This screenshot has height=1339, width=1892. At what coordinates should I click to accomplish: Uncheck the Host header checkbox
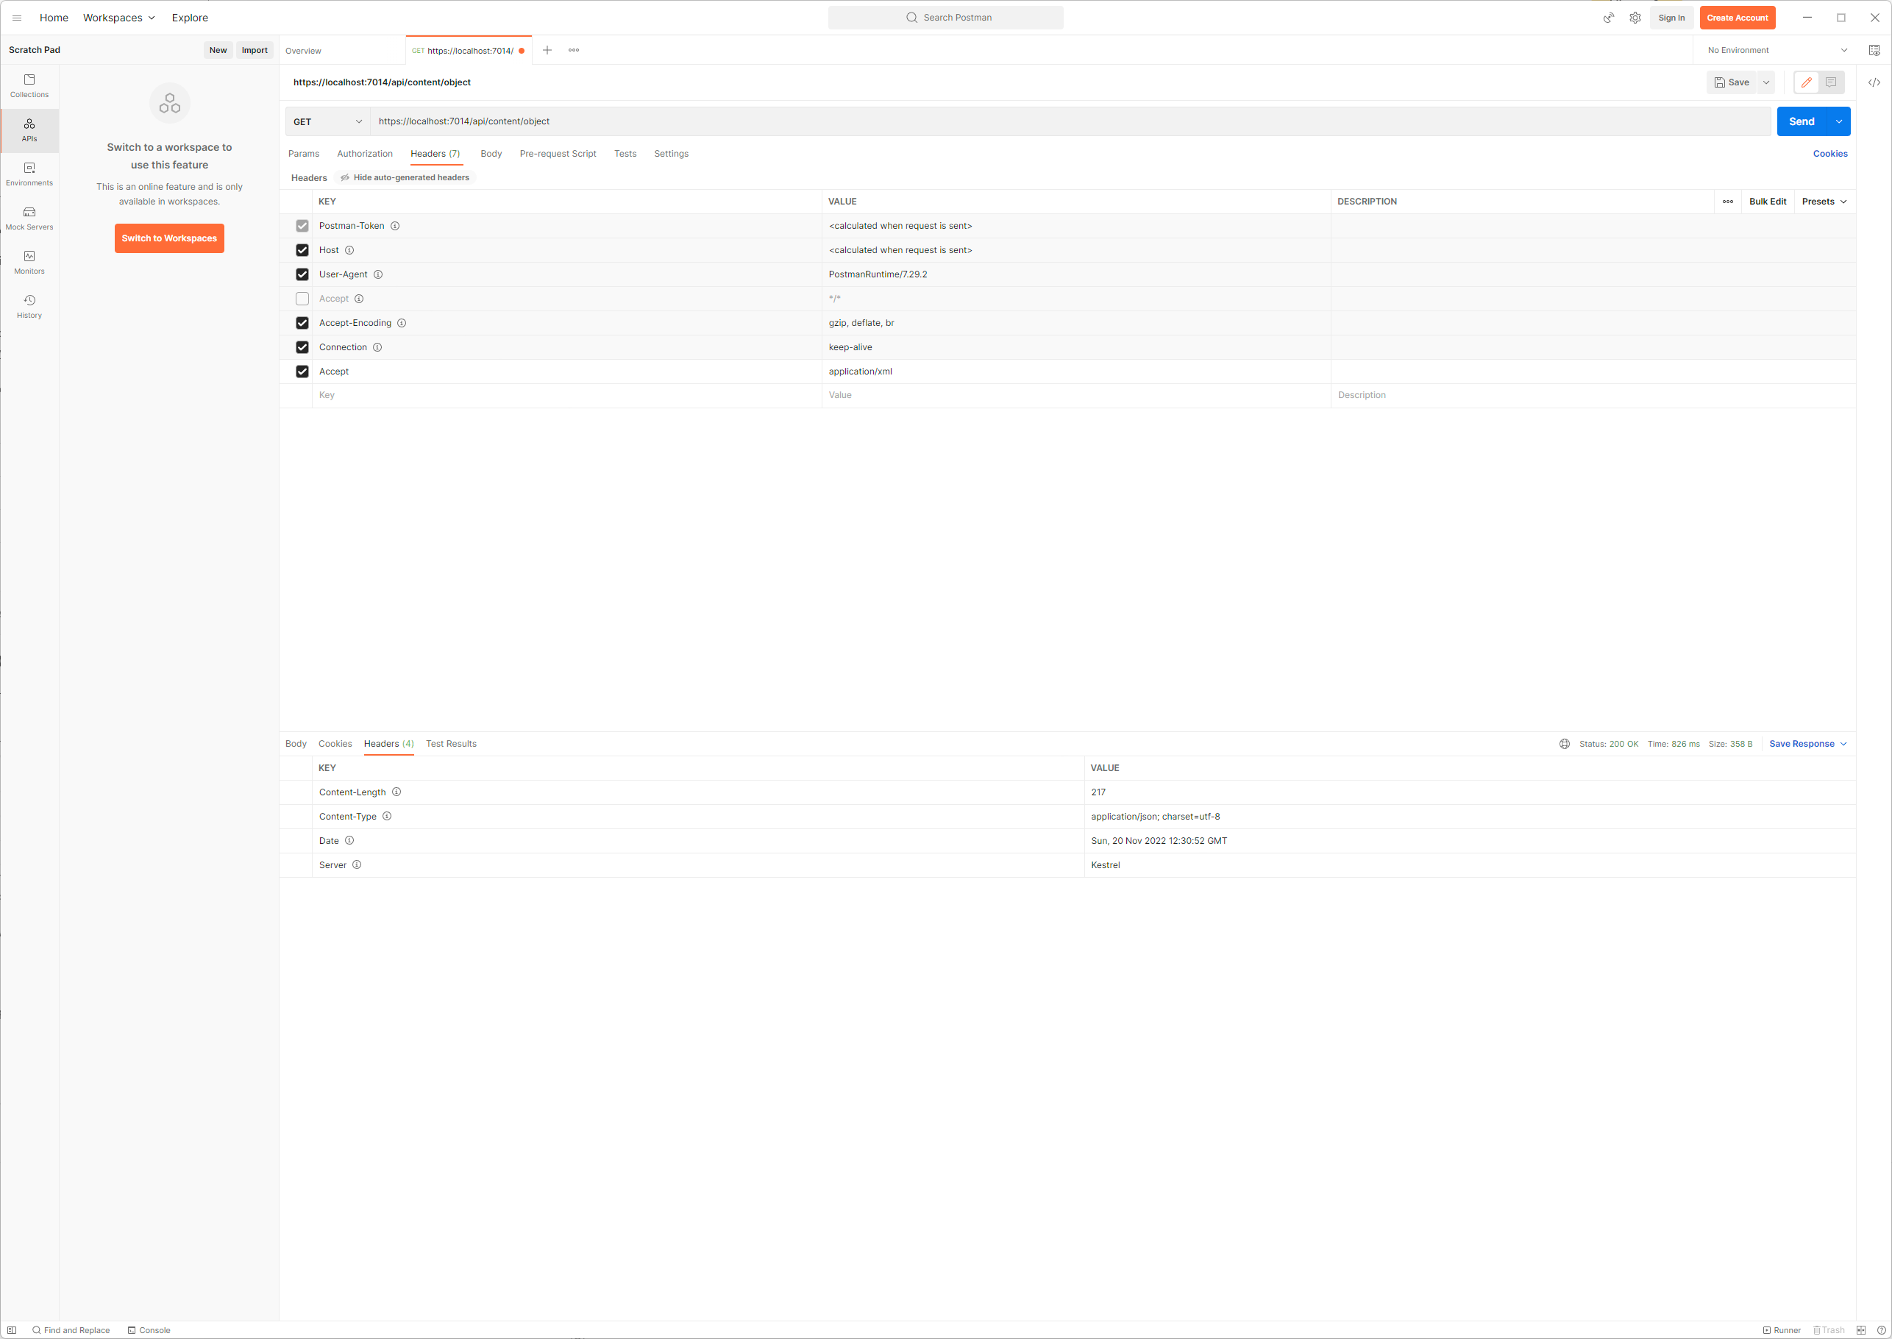pyautogui.click(x=302, y=250)
